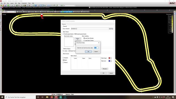This screenshot has width=176, height=99.
Task: Click the MoTeC logo
Action: (172, 3)
